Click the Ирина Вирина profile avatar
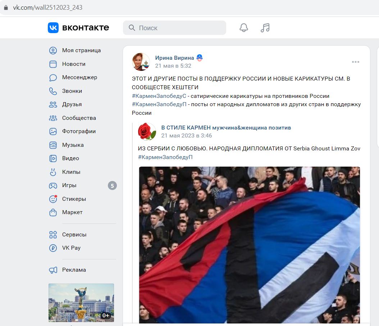 (x=141, y=62)
